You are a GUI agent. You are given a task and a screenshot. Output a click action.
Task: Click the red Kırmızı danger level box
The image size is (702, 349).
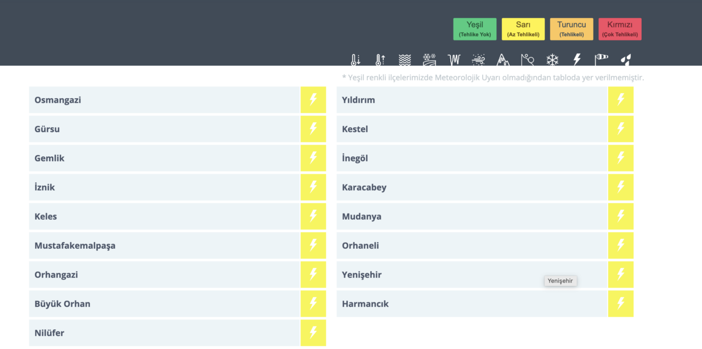tap(620, 29)
